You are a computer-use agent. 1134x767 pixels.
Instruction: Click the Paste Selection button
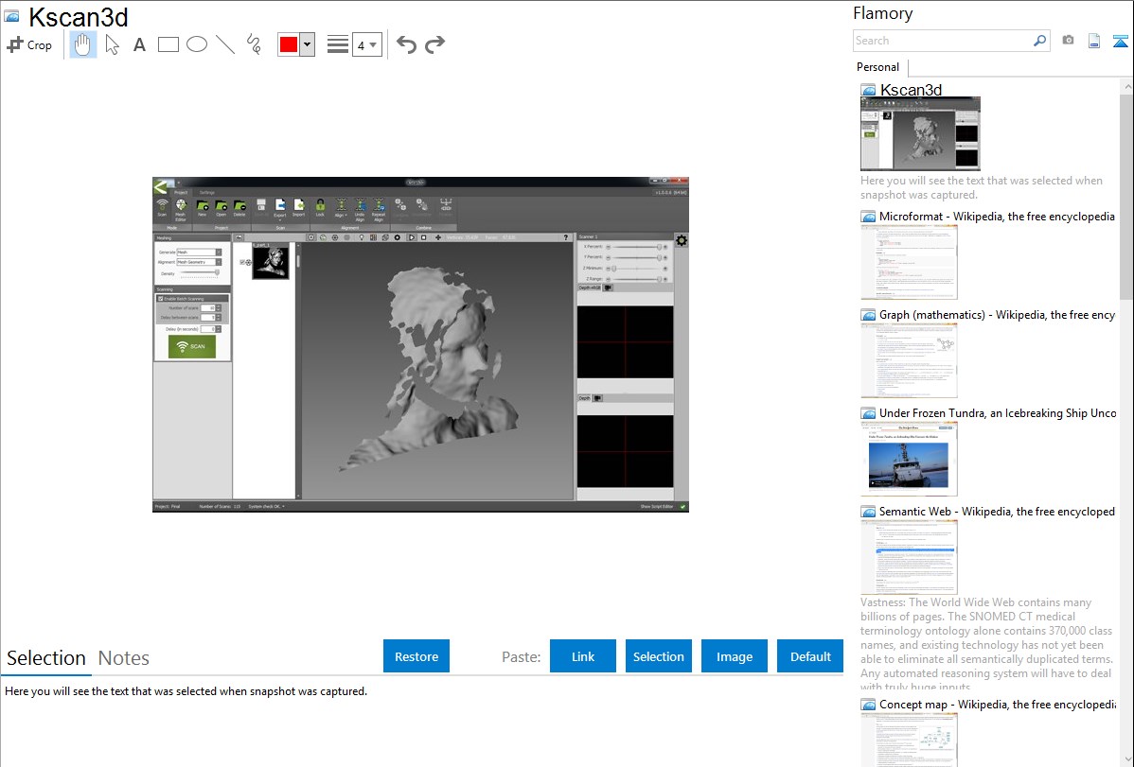coord(658,656)
